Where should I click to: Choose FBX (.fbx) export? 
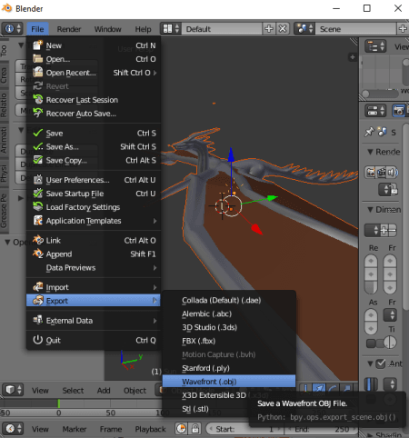229,341
